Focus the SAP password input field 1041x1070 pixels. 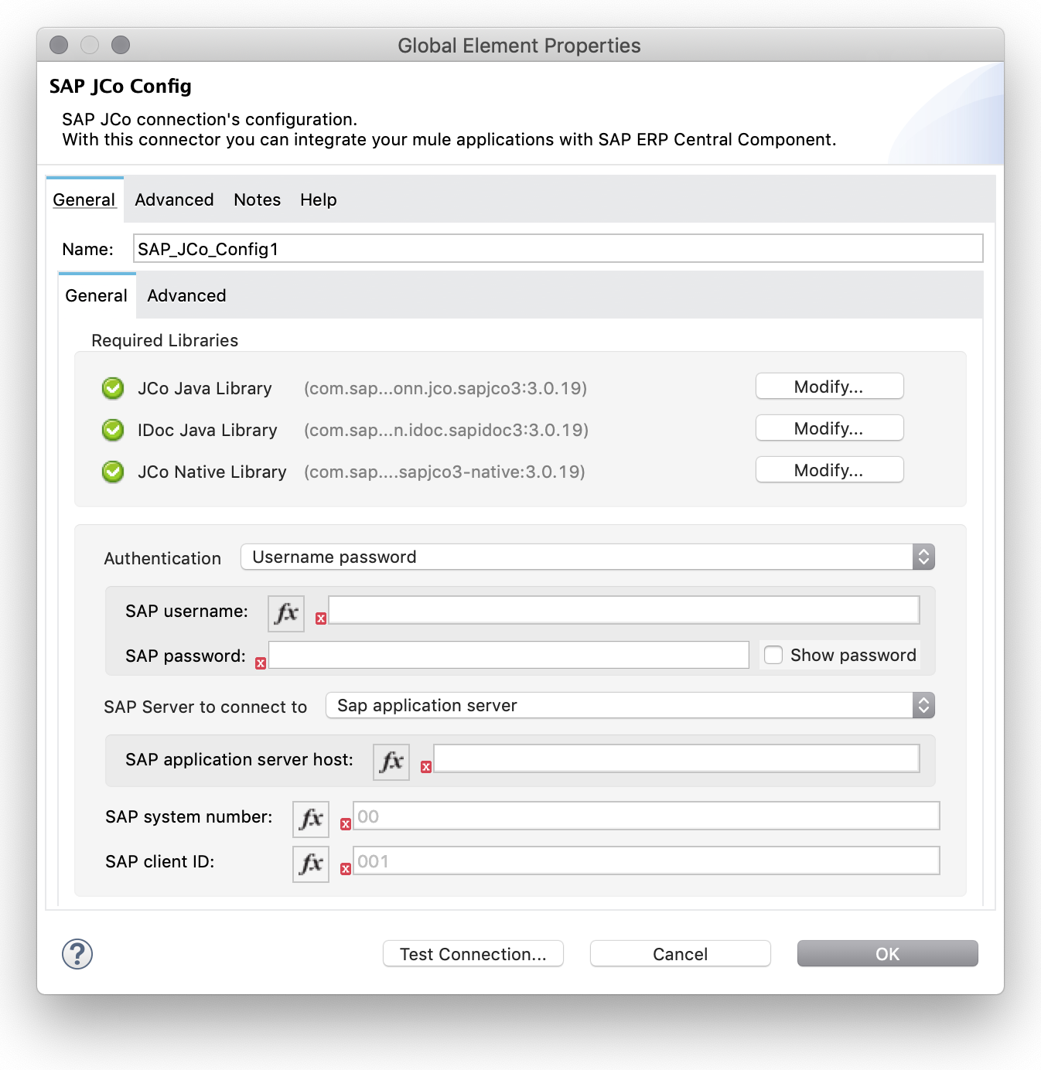pyautogui.click(x=509, y=655)
